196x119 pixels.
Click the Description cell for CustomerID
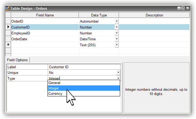point(154,27)
